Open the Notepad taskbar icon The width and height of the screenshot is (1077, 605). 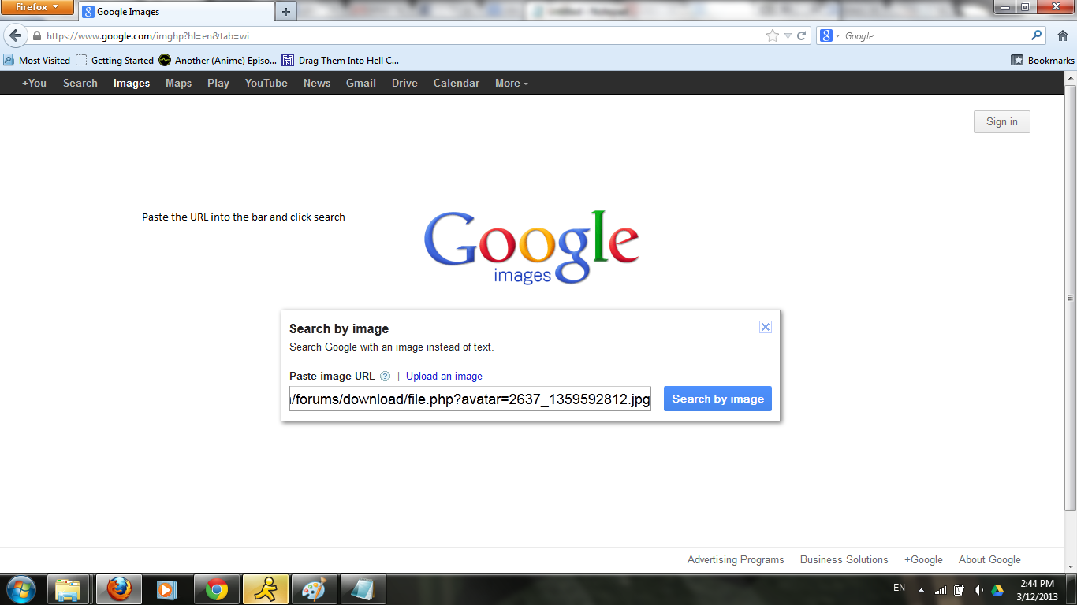[x=363, y=589]
